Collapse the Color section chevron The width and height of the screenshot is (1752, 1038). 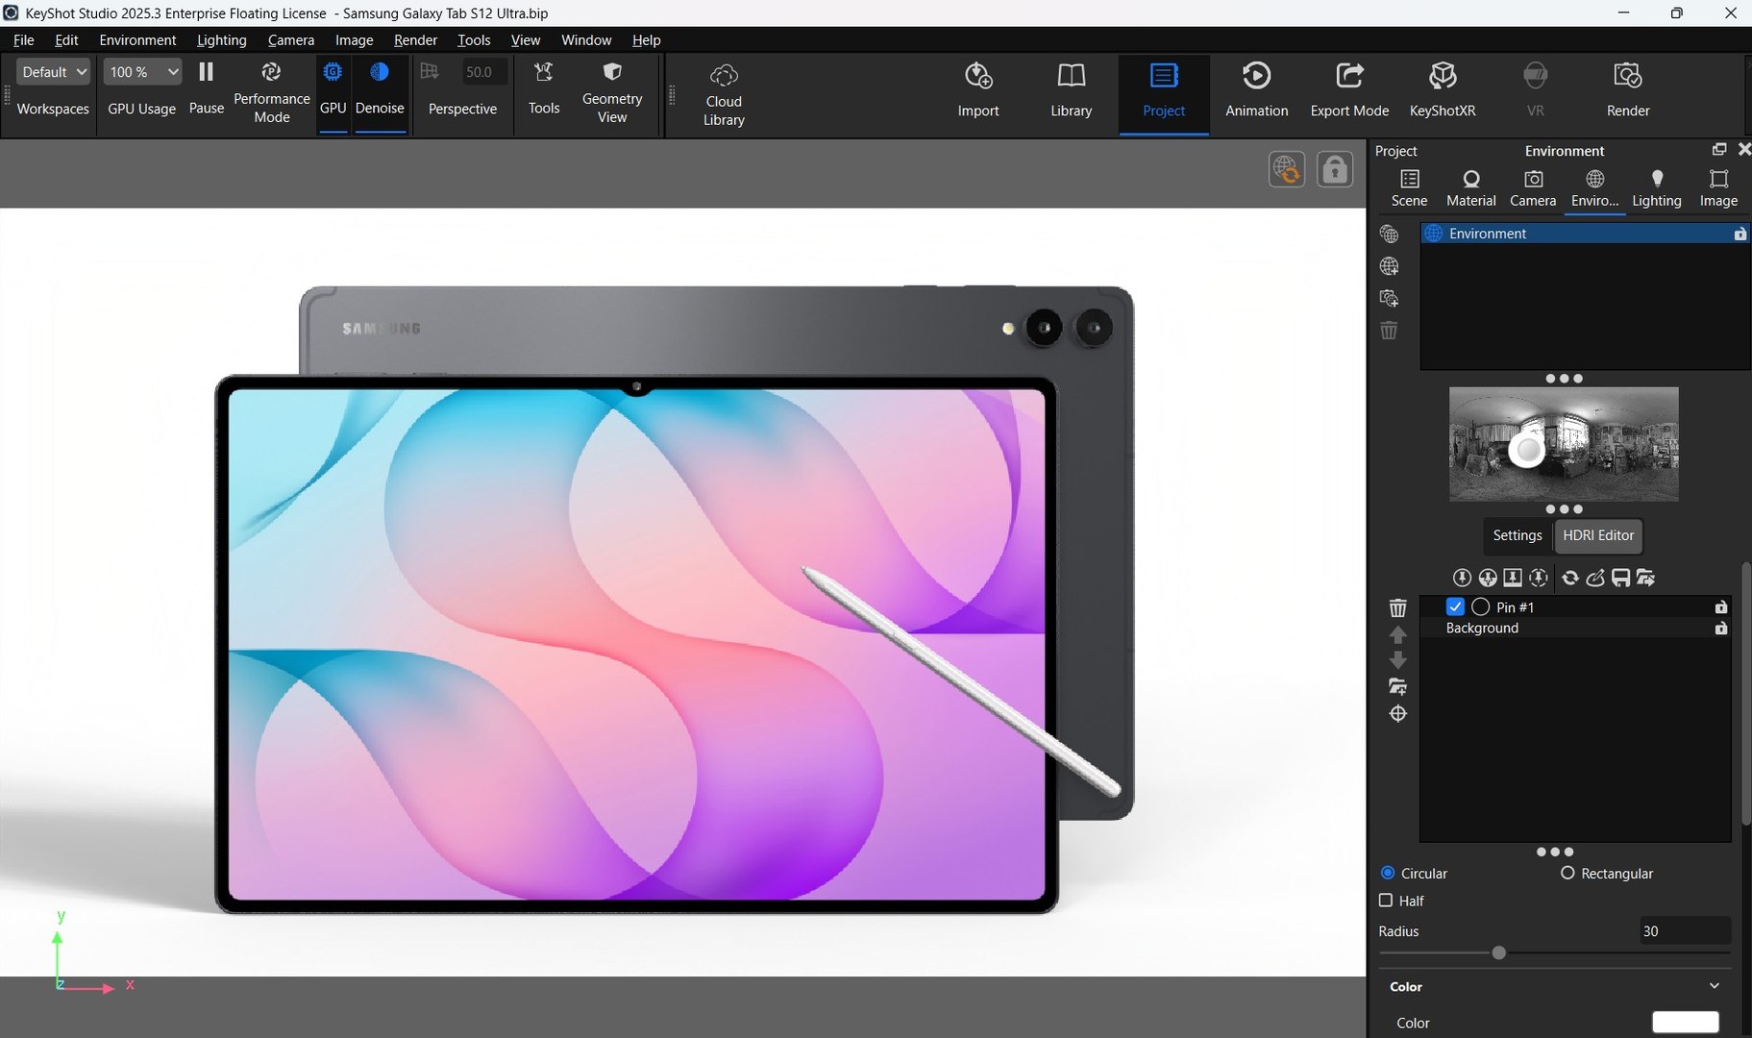pyautogui.click(x=1714, y=986)
